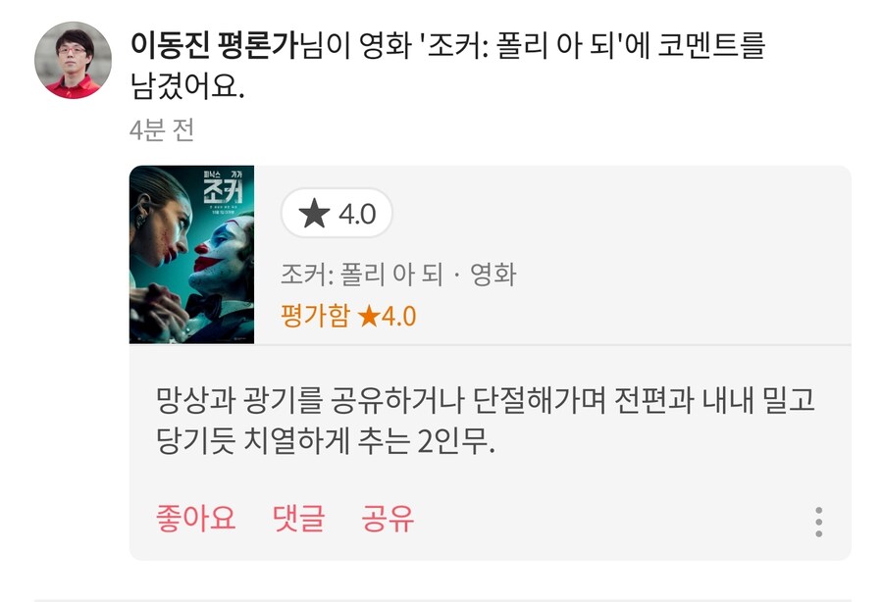Open the vertical three-dots more options menu
The width and height of the screenshot is (883, 602).
818,522
